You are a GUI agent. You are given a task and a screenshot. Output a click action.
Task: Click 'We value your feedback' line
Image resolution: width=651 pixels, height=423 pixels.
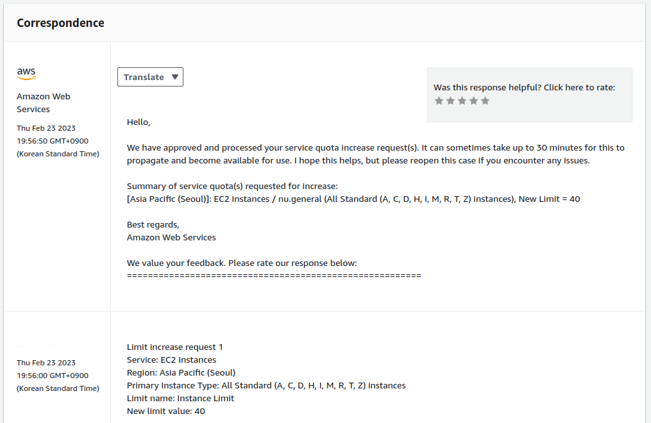pyautogui.click(x=242, y=263)
